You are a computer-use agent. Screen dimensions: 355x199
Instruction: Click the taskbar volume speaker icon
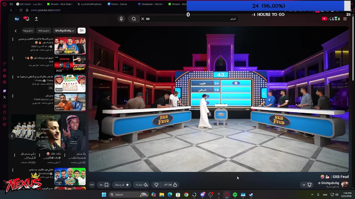click(x=337, y=195)
